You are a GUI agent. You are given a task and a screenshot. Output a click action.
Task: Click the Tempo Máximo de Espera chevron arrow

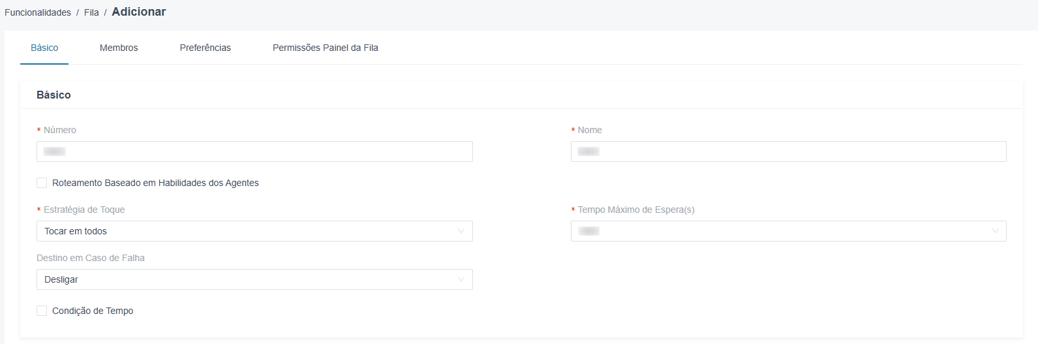(996, 231)
